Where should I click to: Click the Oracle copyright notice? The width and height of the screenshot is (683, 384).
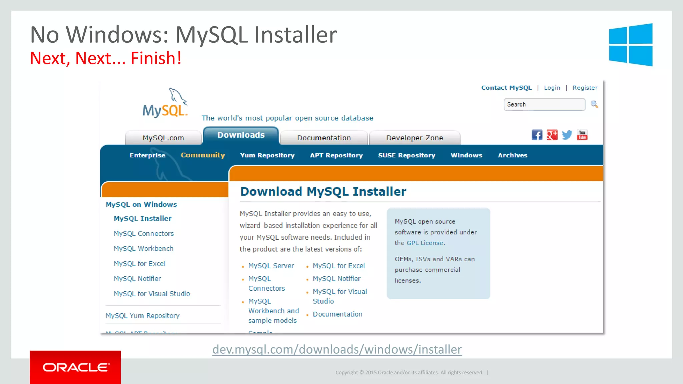409,373
